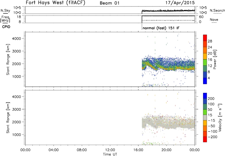Click the 'Slant Range [km]' label of power panel
This screenshot has width=225, height=156.
click(x=8, y=59)
